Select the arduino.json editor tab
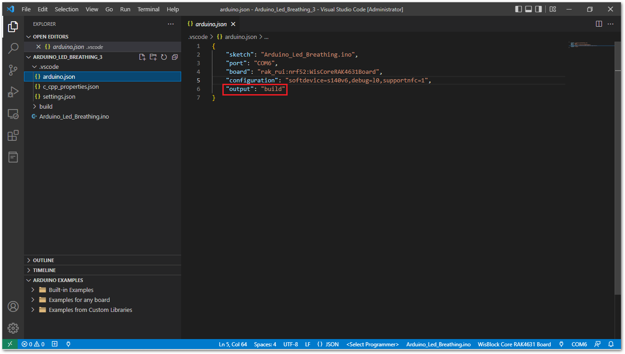This screenshot has width=625, height=354. [x=211, y=24]
